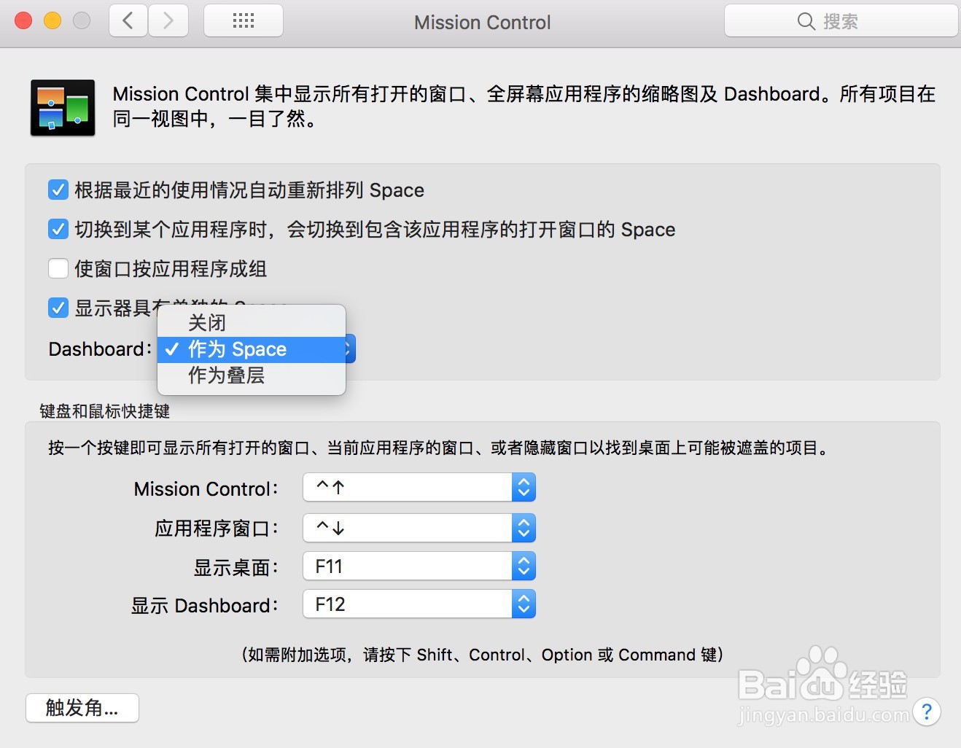This screenshot has height=748, width=961.
Task: Click the yellow minimize window button
Action: pos(52,20)
